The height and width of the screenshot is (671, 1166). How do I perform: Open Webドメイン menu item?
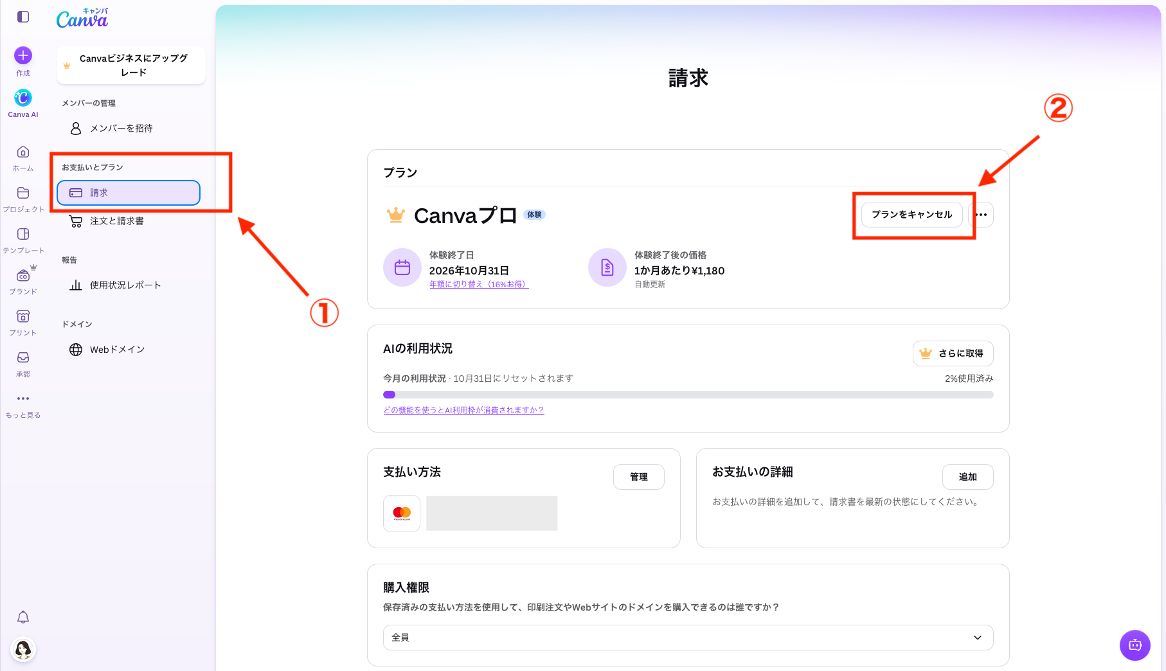[129, 350]
